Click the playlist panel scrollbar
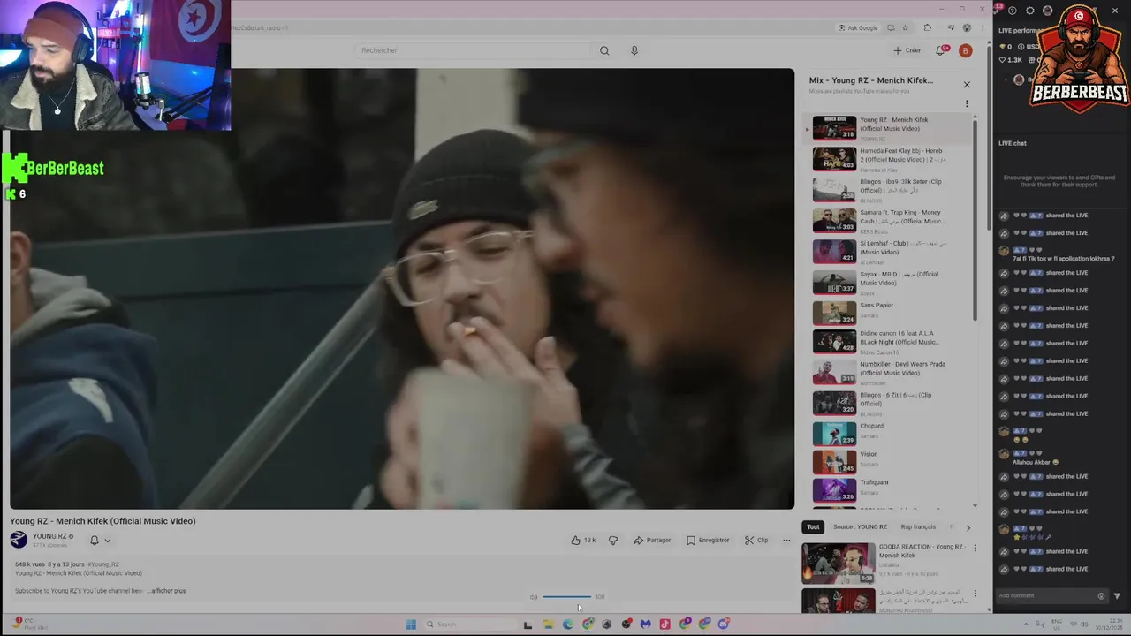Image resolution: width=1131 pixels, height=636 pixels. [975, 219]
